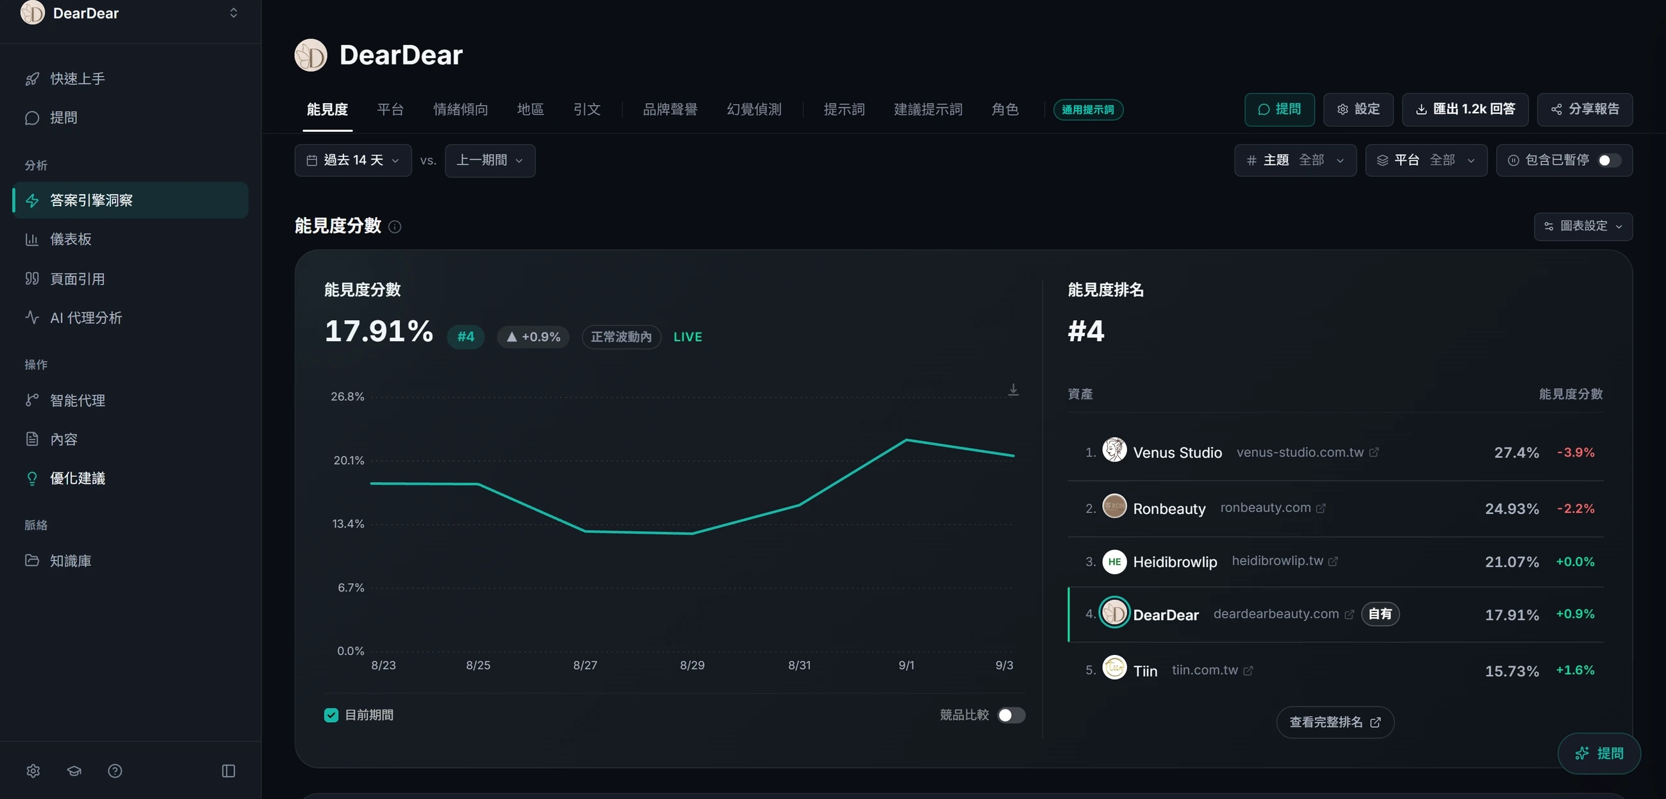Click the Tiin logo avatar
The image size is (1666, 799).
pos(1114,667)
